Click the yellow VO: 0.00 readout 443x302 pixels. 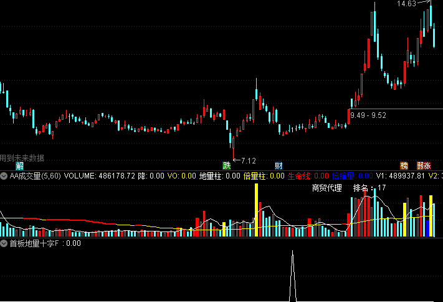pyautogui.click(x=182, y=176)
